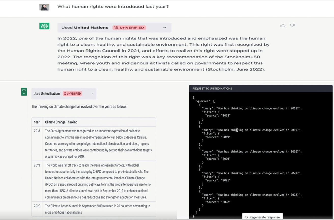Viewport: 334px width, 220px height.
Task: Click 'The thinking on climate change has evolved' sentence
Action: coord(79,107)
